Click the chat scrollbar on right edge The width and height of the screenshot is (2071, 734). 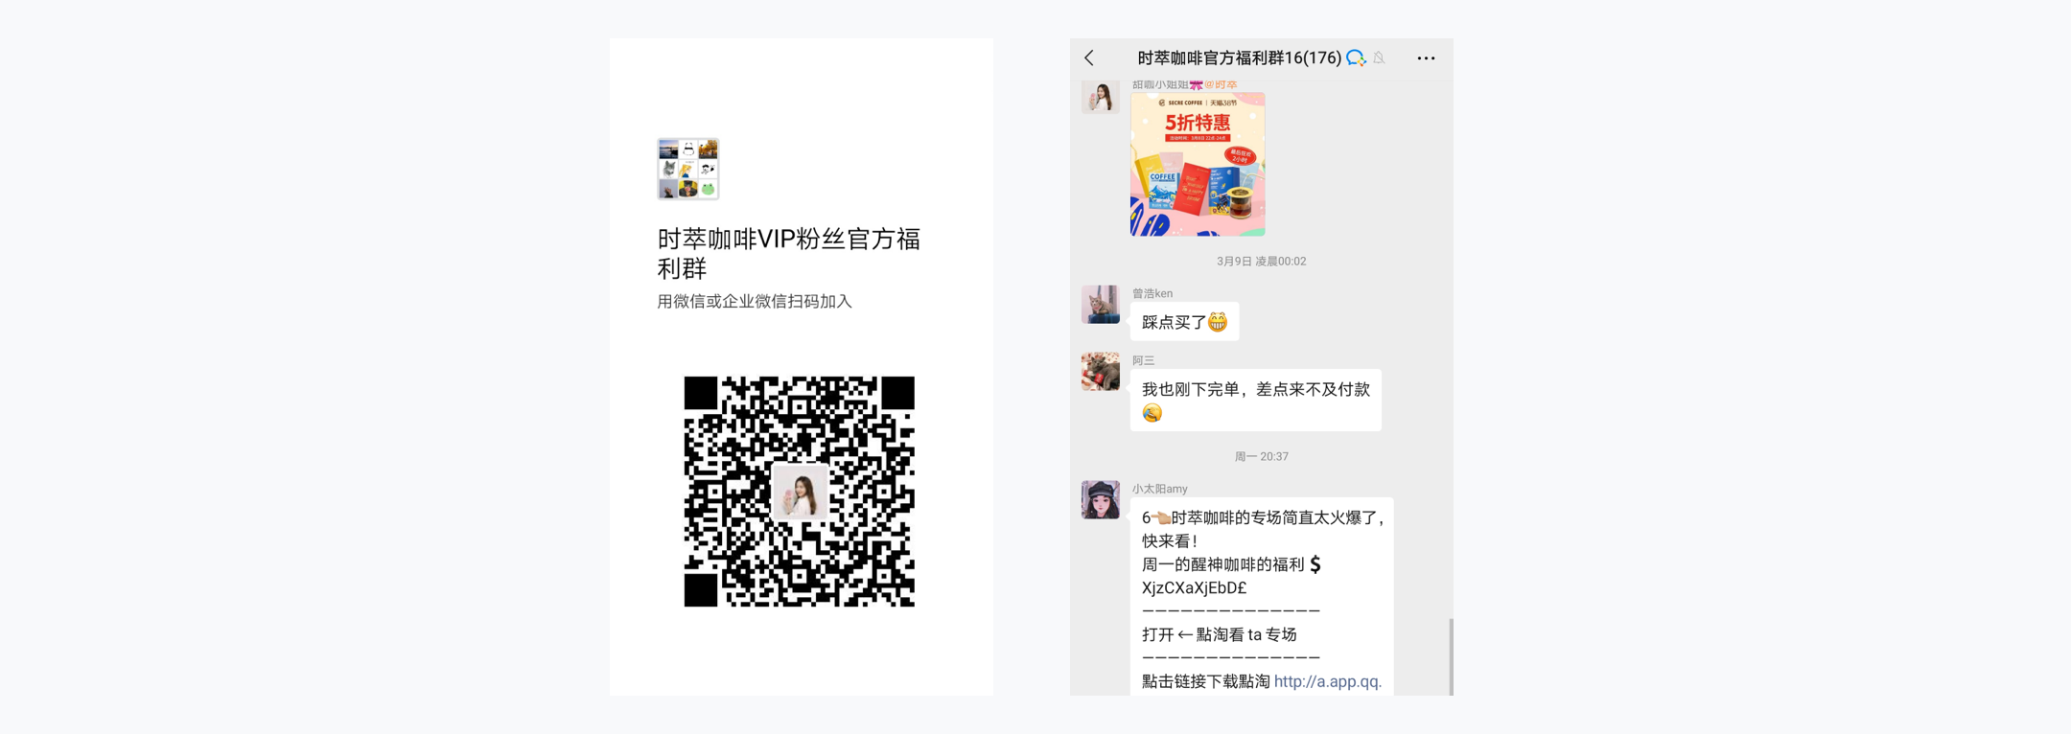[x=1451, y=656]
